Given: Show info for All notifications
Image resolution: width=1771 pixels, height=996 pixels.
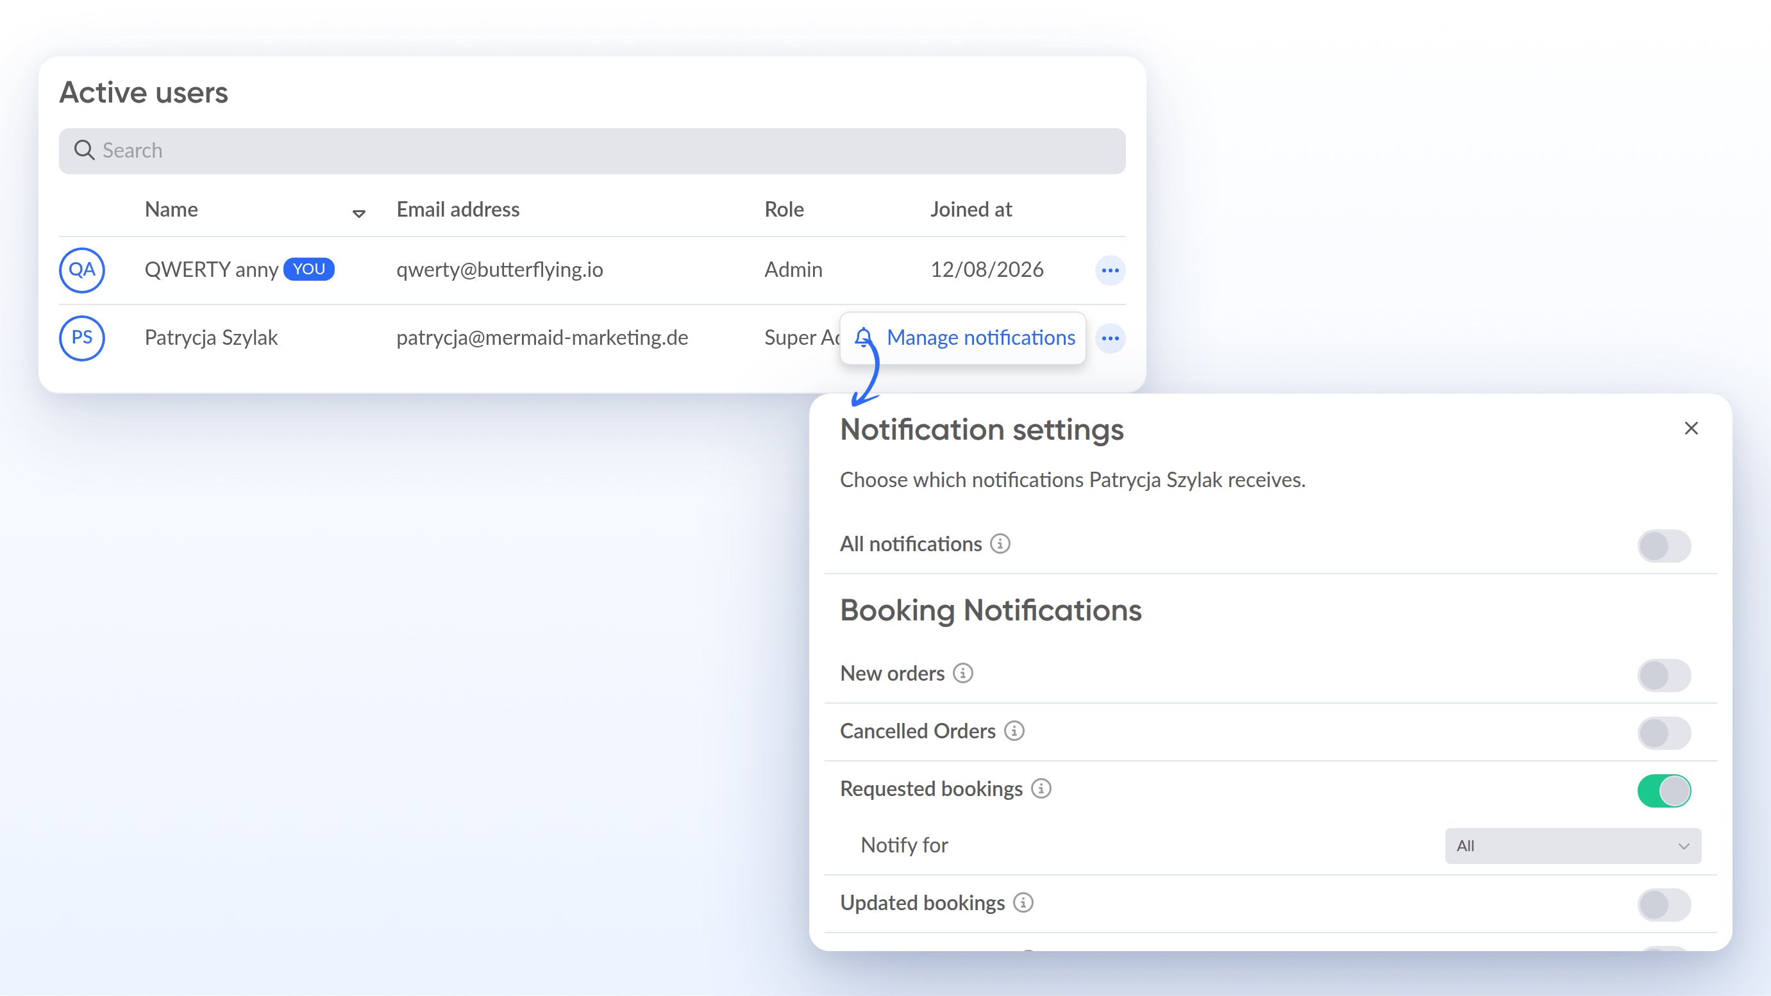Looking at the screenshot, I should (1000, 544).
